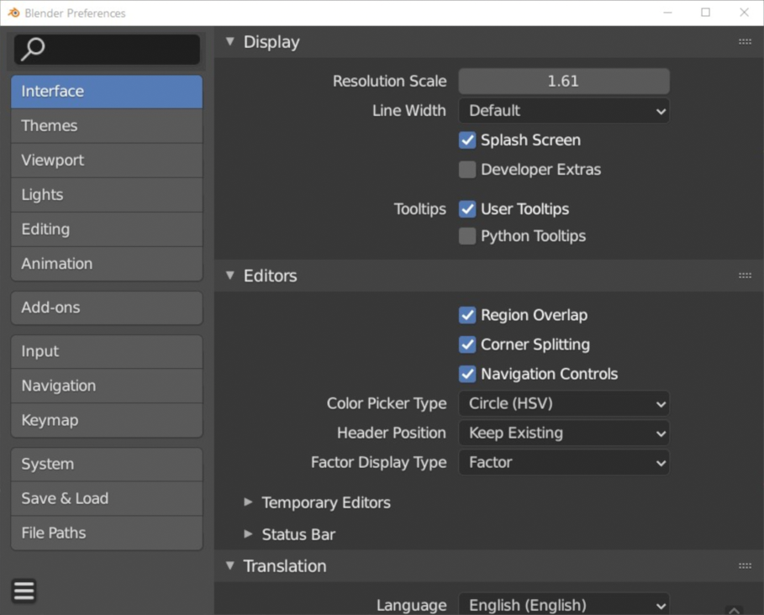
Task: Toggle Navigation Controls checkbox
Action: [467, 374]
